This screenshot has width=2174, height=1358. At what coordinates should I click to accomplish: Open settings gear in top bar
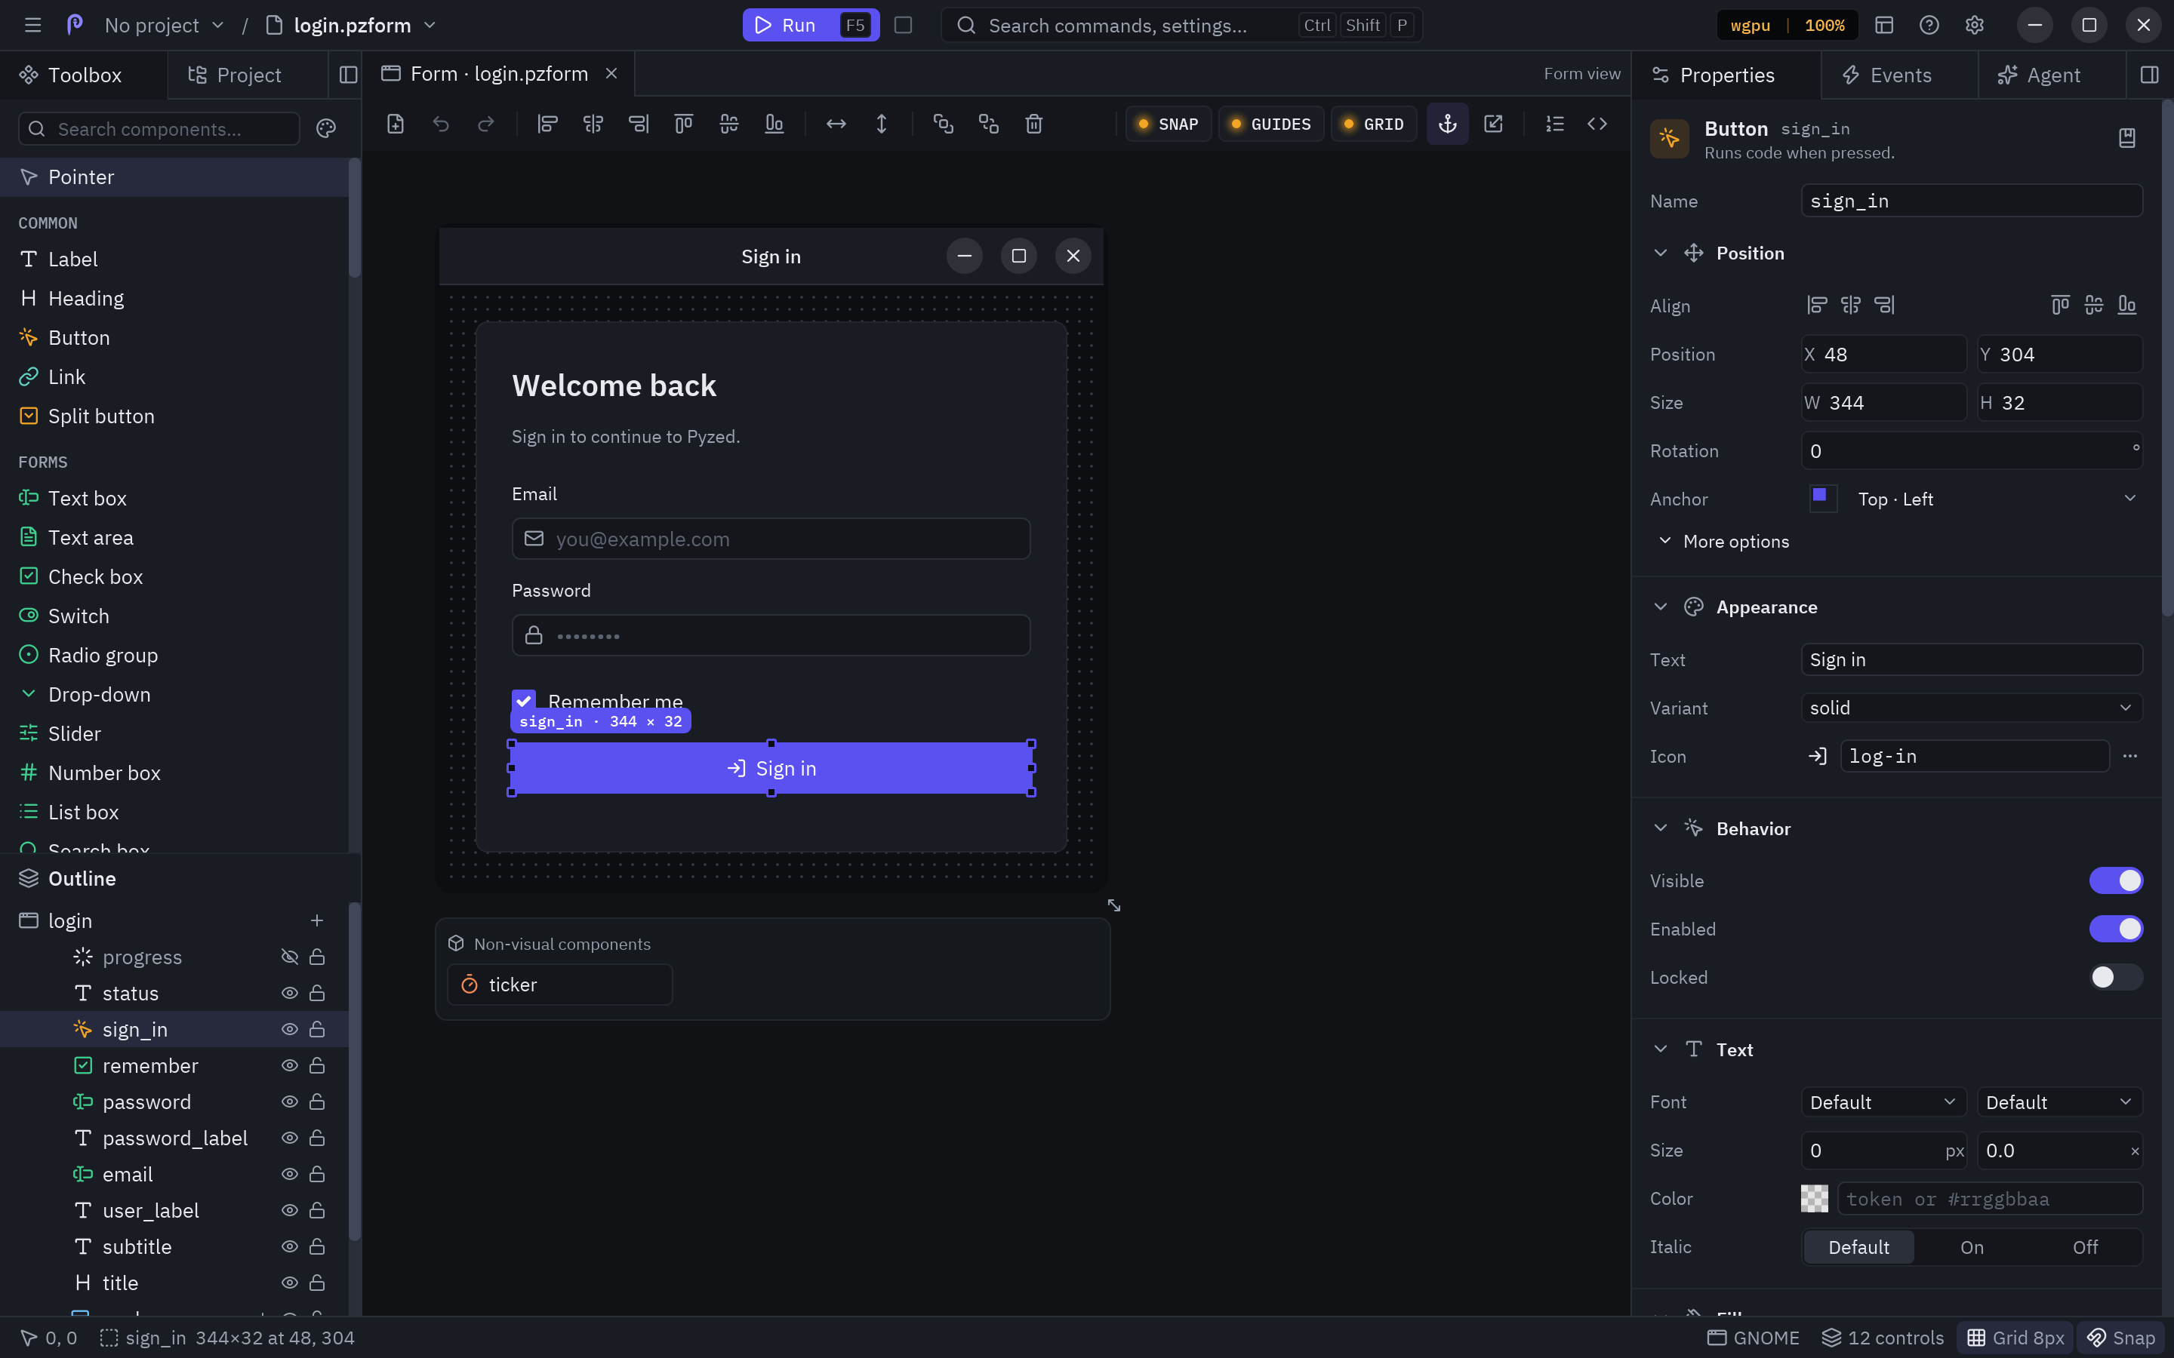tap(1974, 25)
